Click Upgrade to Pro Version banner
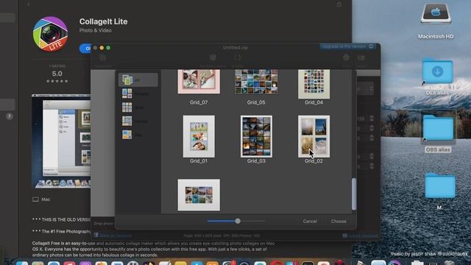 coord(347,46)
